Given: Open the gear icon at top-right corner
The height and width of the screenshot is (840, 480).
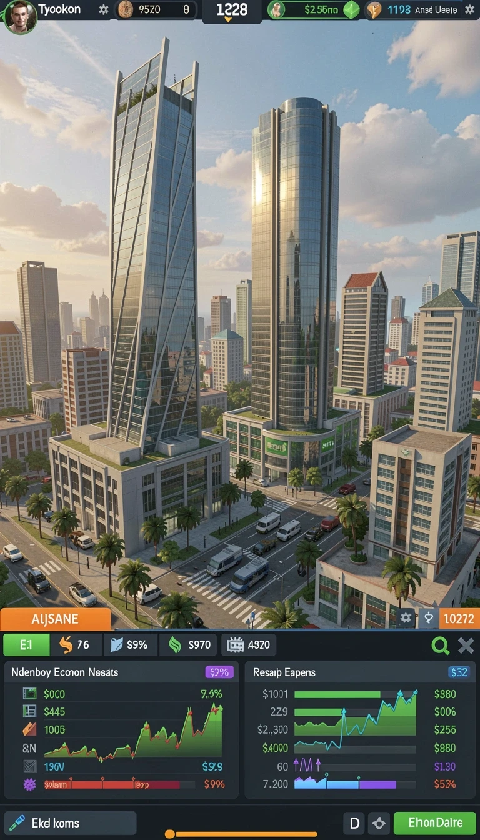Looking at the screenshot, I should coord(470,9).
